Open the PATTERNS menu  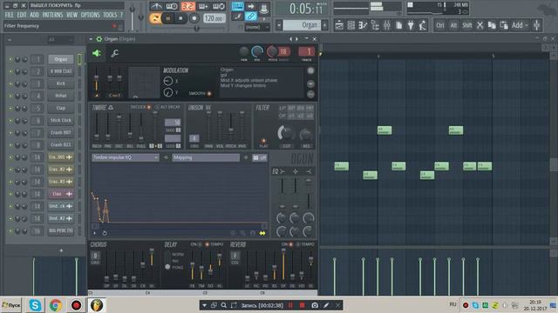(x=52, y=15)
